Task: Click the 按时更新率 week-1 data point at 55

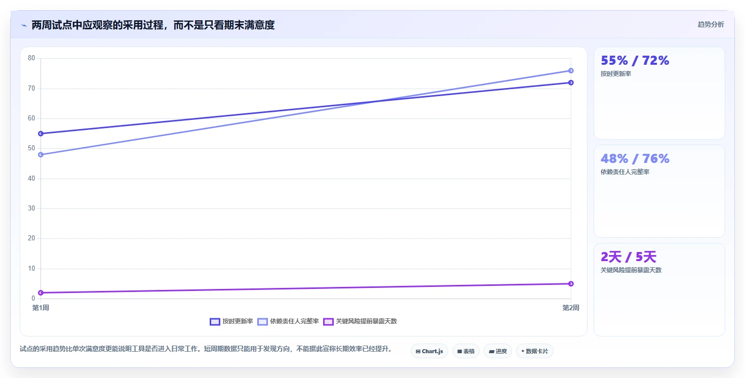Action: pyautogui.click(x=41, y=134)
